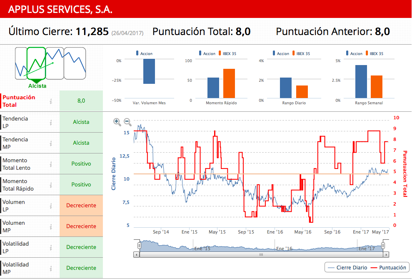Image resolution: width=412 pixels, height=279 pixels.
Task: Open info icon for Momento Total Lento
Action: coord(51,164)
